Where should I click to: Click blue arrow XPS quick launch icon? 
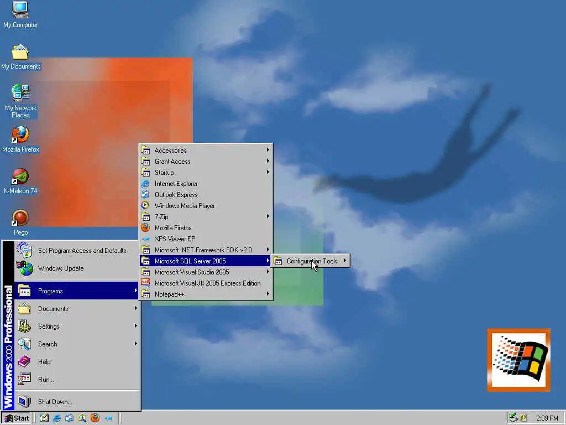click(108, 418)
